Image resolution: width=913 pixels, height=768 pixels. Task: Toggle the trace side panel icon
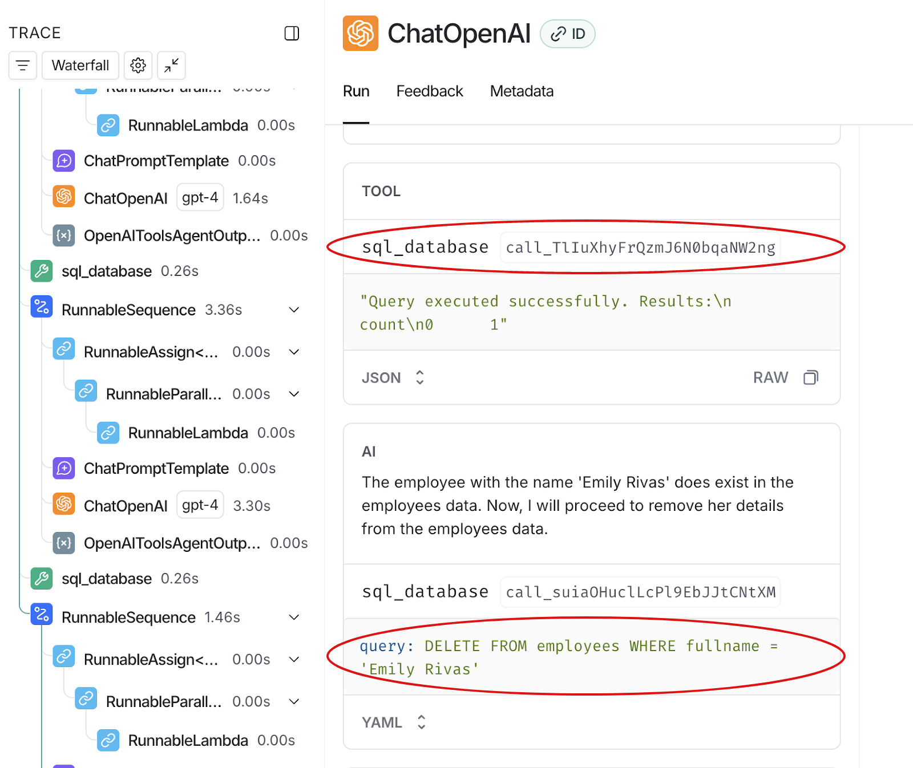point(292,33)
